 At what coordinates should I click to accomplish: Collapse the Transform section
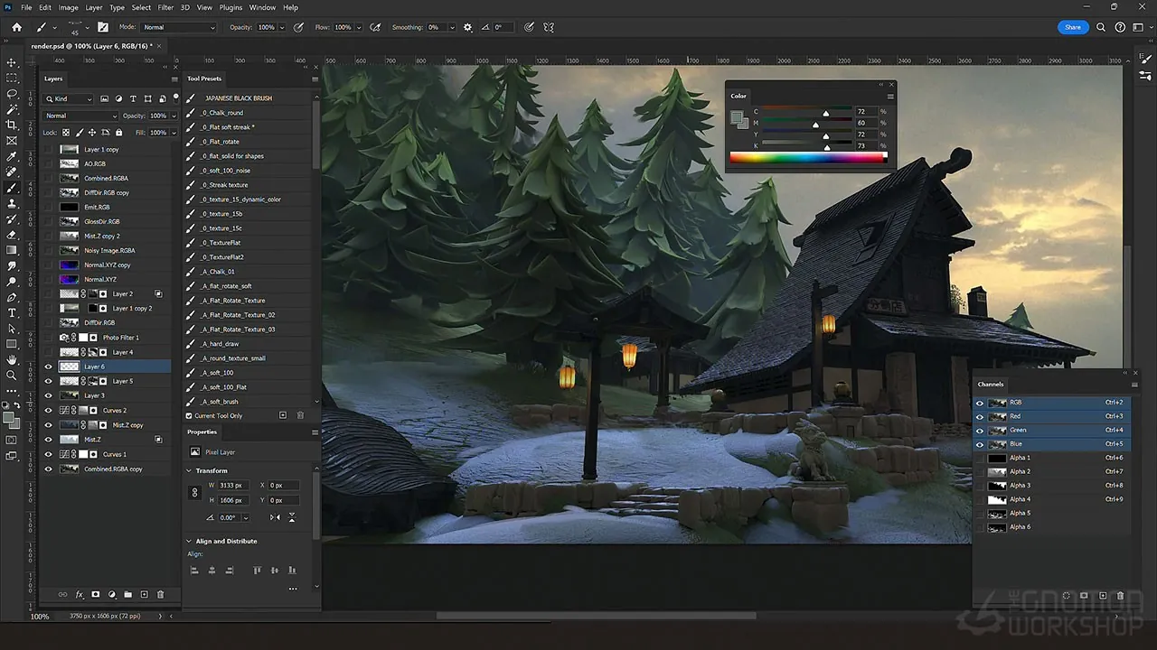189,470
